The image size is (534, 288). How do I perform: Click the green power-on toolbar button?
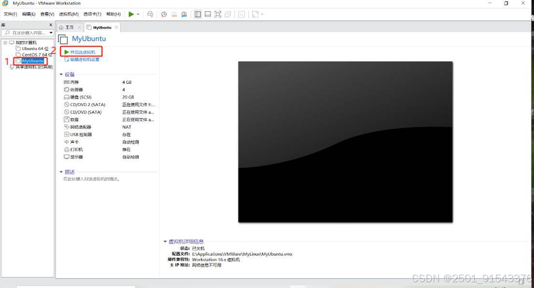pyautogui.click(x=131, y=14)
